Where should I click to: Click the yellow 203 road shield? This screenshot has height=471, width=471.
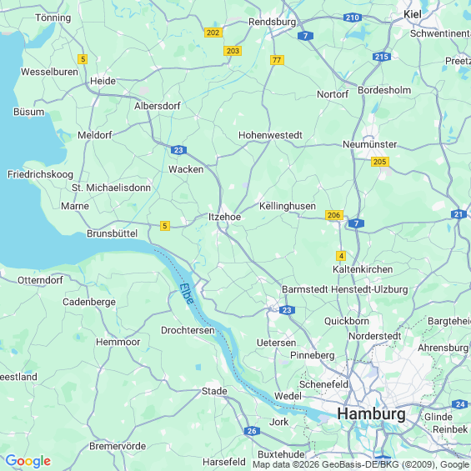click(233, 51)
